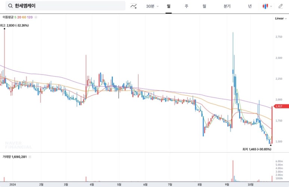Click the 2024 date axis label
The image size is (289, 187).
coord(13,184)
